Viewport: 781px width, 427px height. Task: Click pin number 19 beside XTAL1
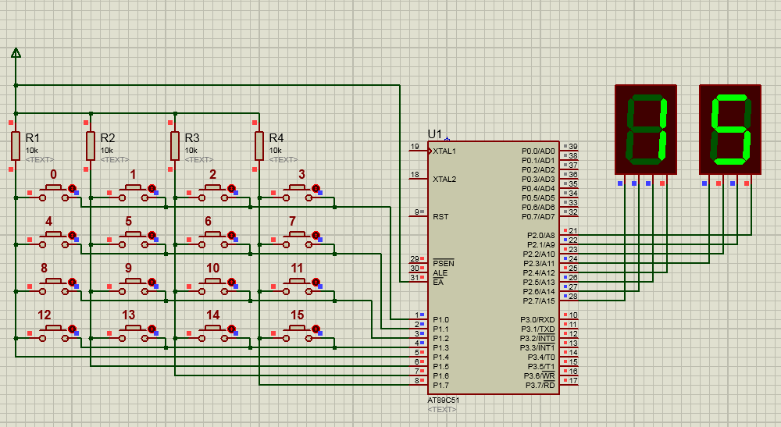(x=415, y=146)
